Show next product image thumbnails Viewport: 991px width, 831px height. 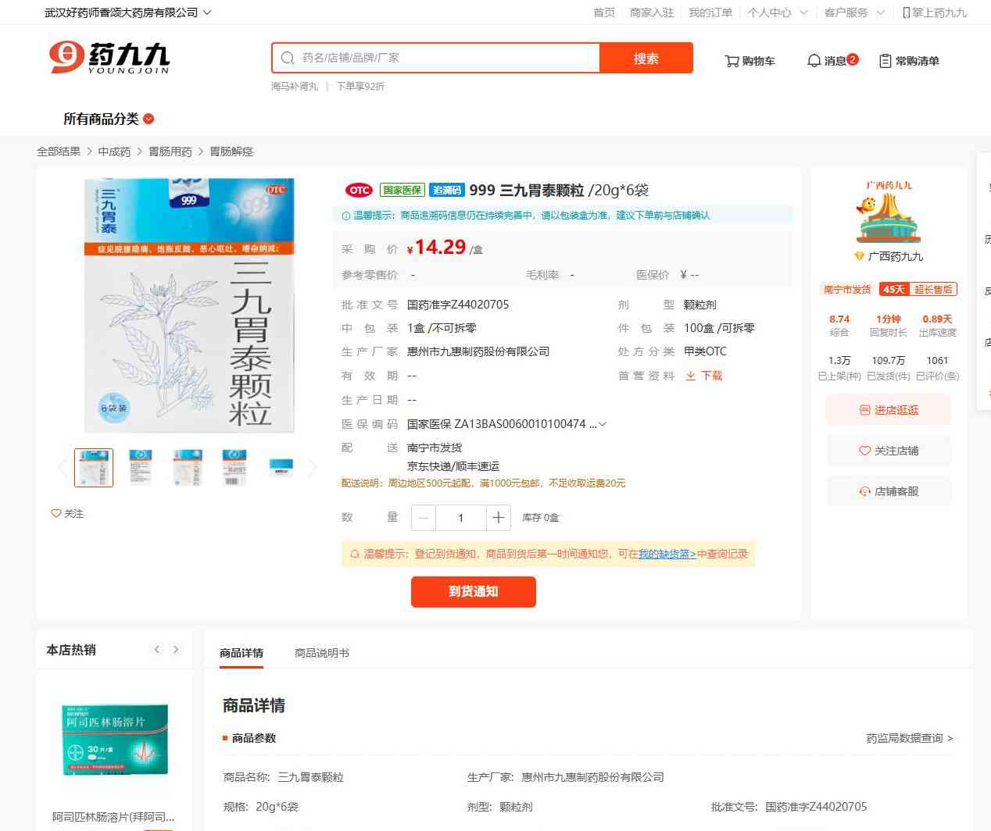pos(313,468)
